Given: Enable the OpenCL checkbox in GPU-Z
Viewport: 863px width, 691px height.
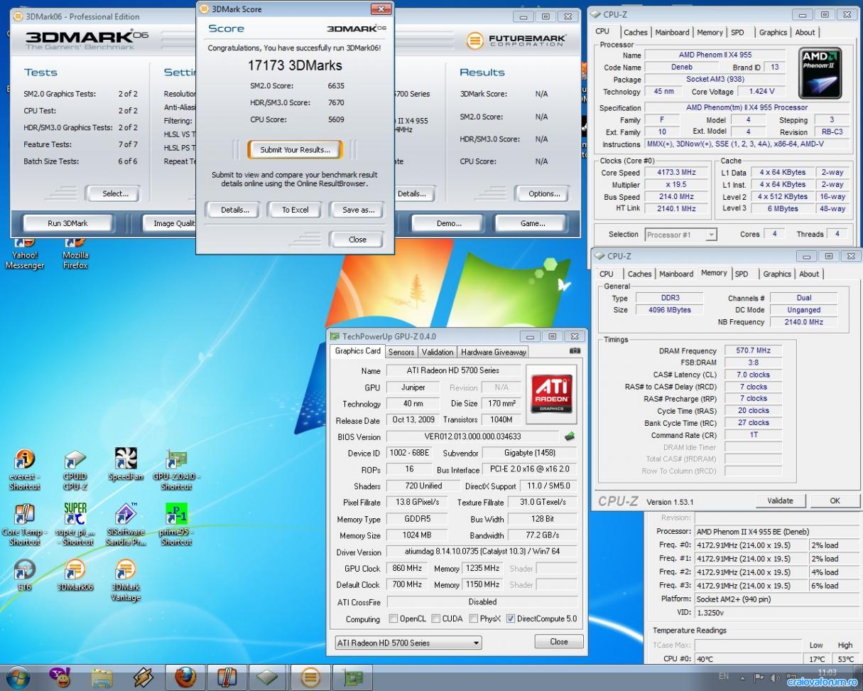Looking at the screenshot, I should point(393,618).
